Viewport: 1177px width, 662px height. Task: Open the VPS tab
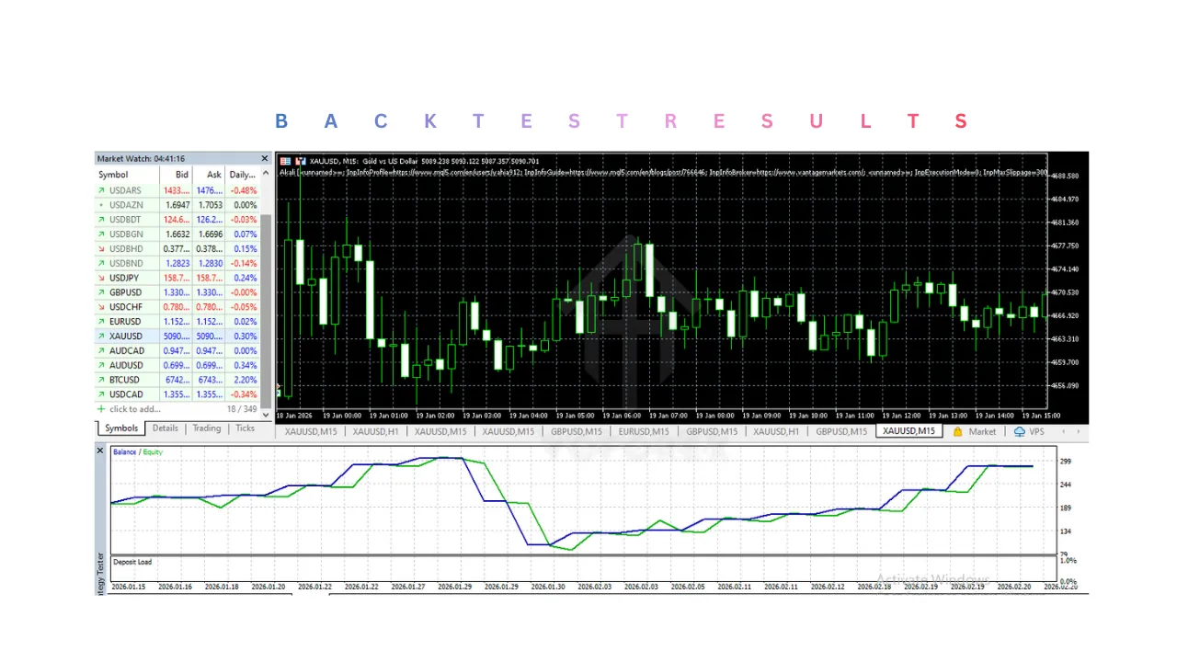click(1037, 431)
